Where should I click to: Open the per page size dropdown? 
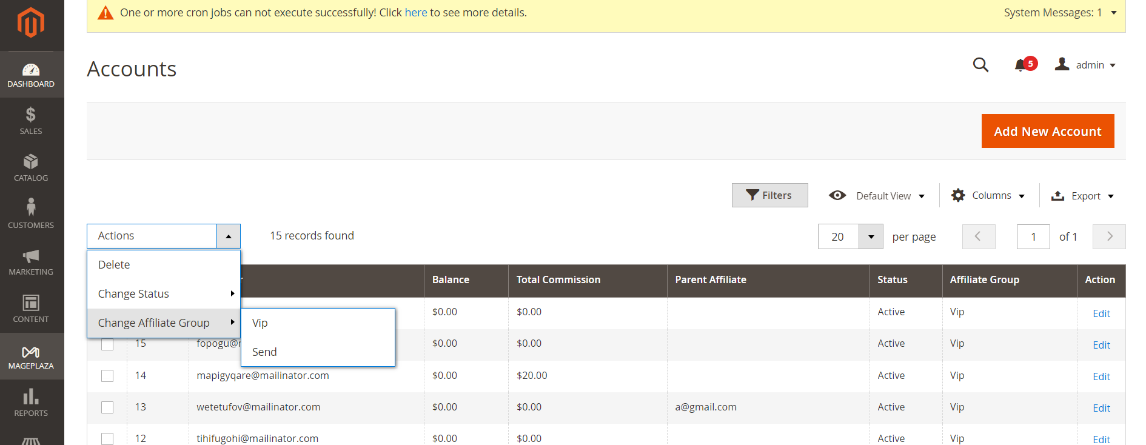[x=871, y=237]
